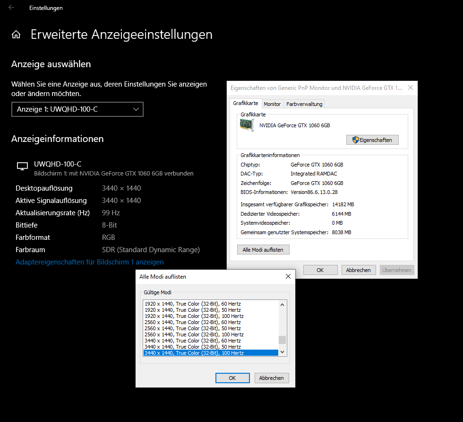The height and width of the screenshot is (422, 463).
Task: Click the Desktopauflösung 3440 × 1440 value
Action: (x=121, y=188)
